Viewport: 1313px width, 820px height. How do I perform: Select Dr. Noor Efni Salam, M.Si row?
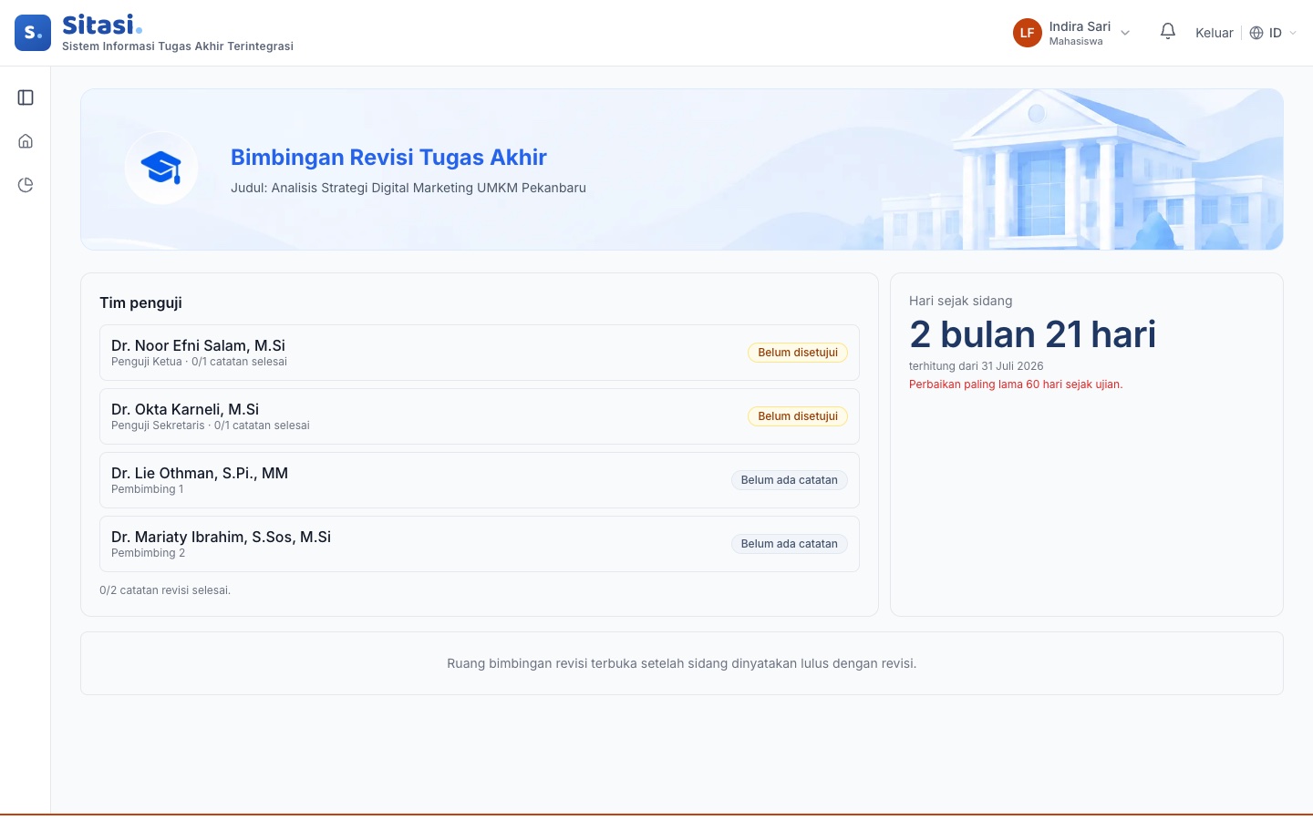[480, 353]
